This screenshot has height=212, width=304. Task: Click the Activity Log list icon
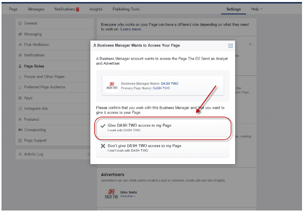pyautogui.click(x=20, y=154)
